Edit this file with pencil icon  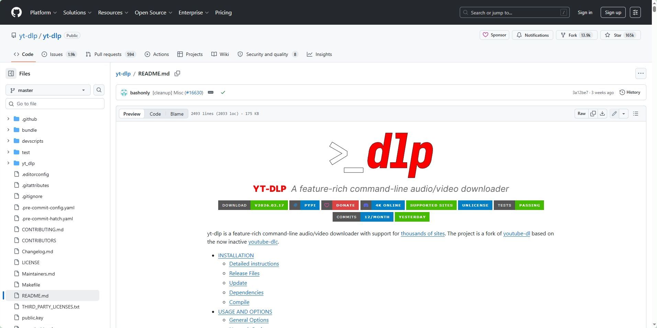(x=614, y=114)
